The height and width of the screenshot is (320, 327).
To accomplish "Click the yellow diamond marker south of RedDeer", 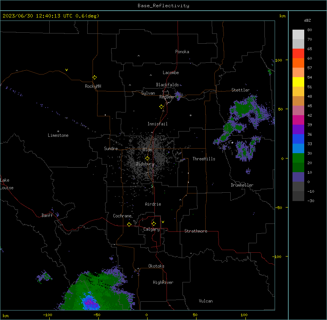I will (161, 107).
